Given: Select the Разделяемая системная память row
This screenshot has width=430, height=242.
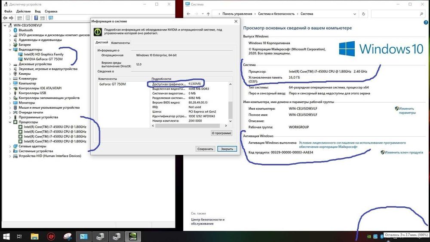Looking at the screenshot, I should click(189, 98).
